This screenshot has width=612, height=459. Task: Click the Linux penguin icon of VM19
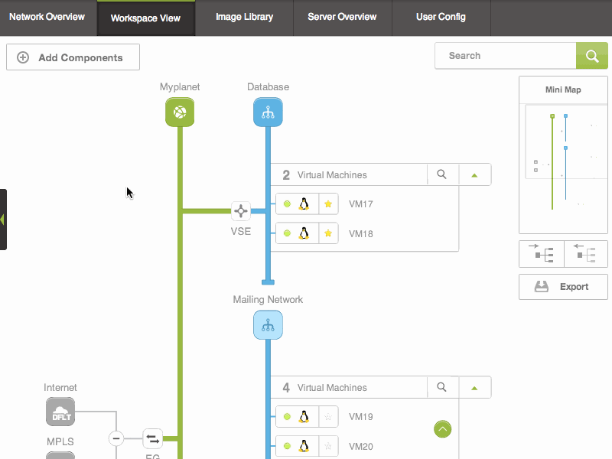pos(304,417)
